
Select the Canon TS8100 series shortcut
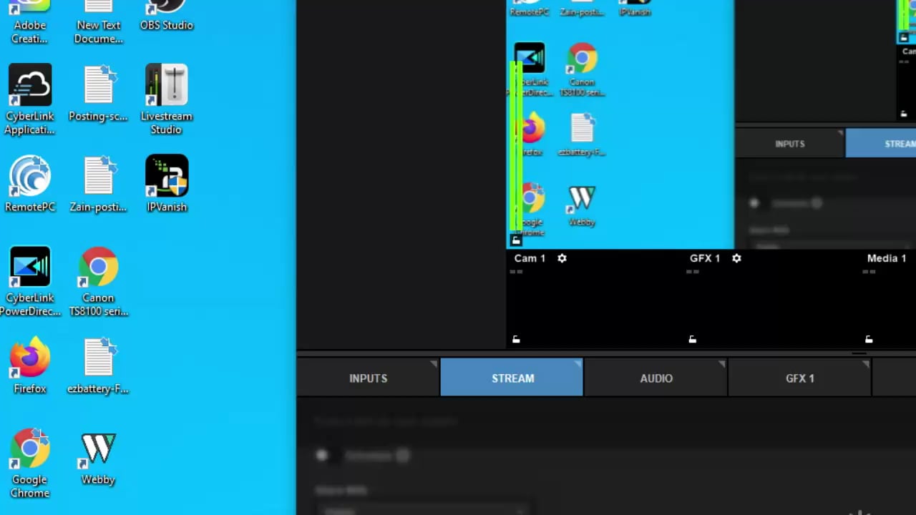[x=98, y=281]
